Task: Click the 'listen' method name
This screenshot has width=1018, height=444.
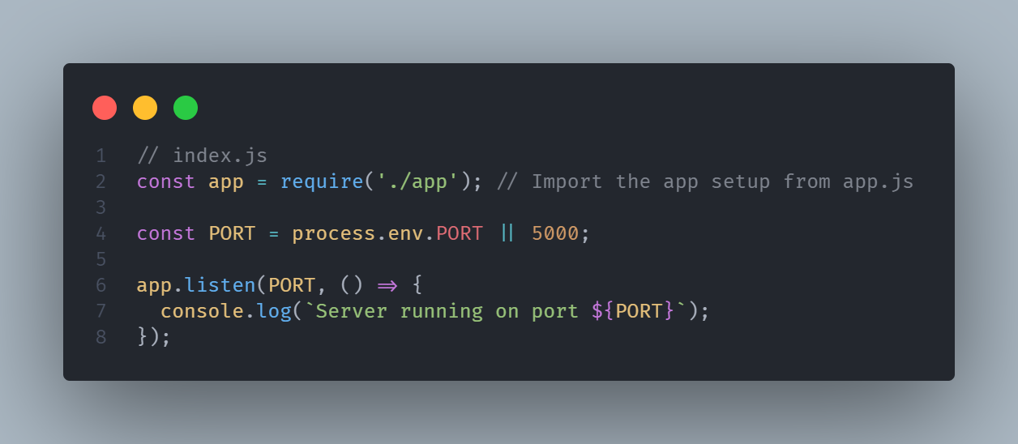Action: [220, 285]
